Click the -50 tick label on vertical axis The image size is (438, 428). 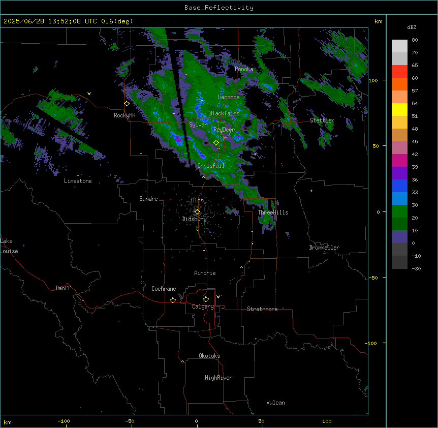(373, 278)
